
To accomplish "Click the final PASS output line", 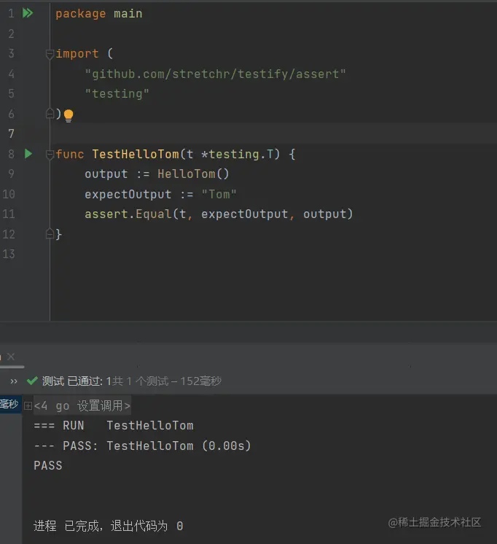I will click(x=48, y=465).
